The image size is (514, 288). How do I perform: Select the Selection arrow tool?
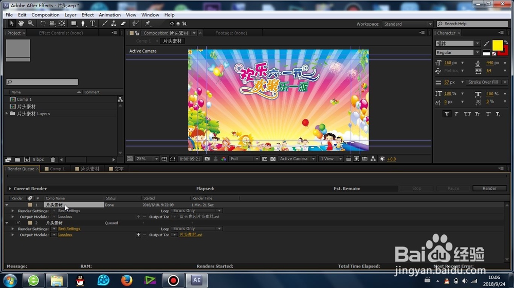pyautogui.click(x=11, y=24)
